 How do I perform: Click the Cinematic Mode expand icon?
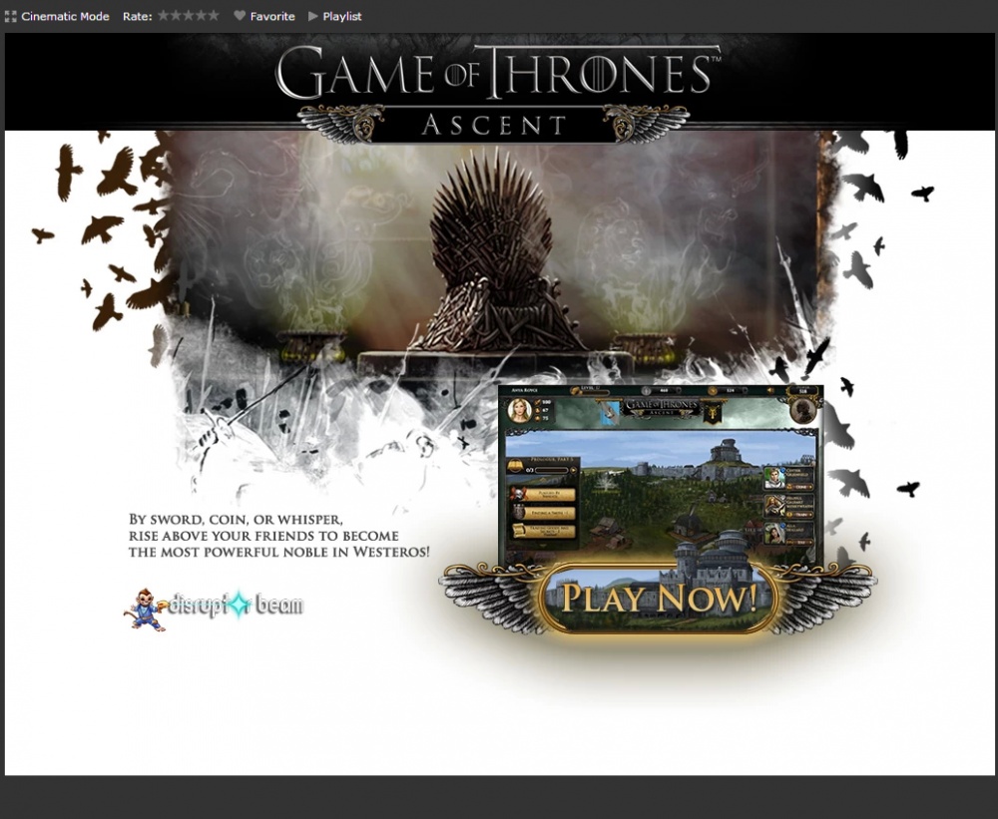pyautogui.click(x=10, y=17)
